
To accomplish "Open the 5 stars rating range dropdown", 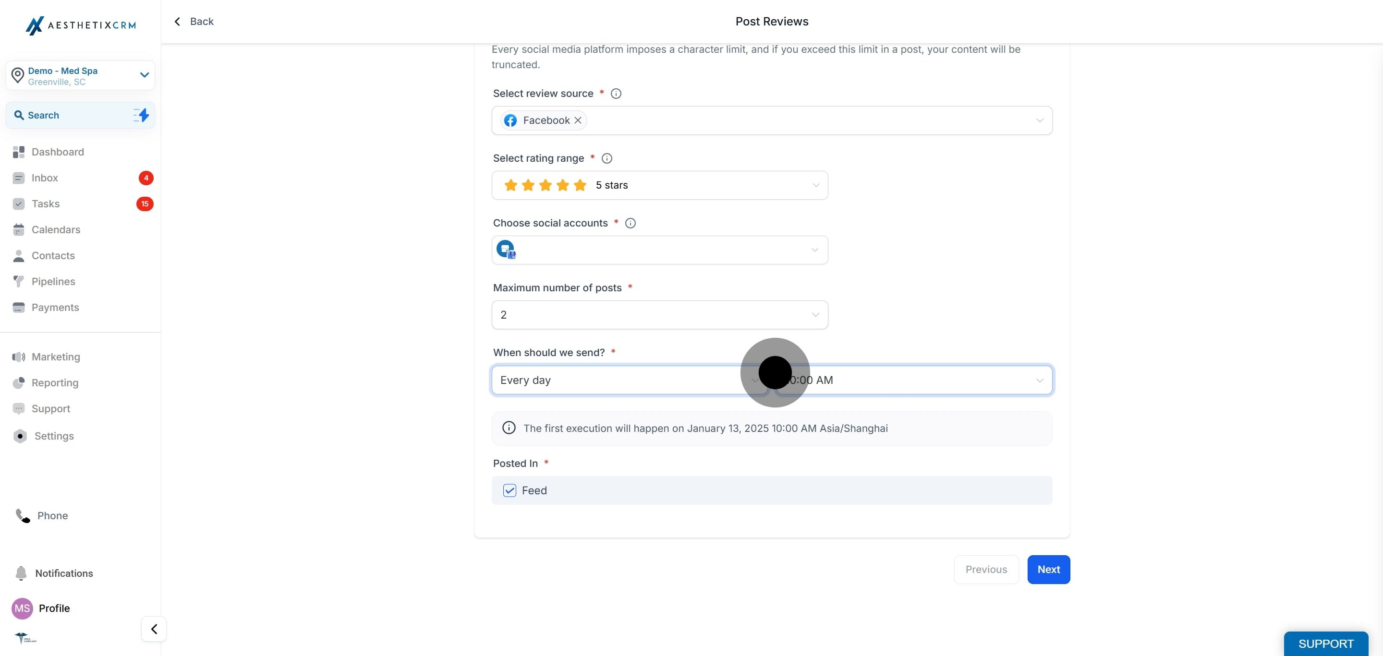I will tap(659, 185).
